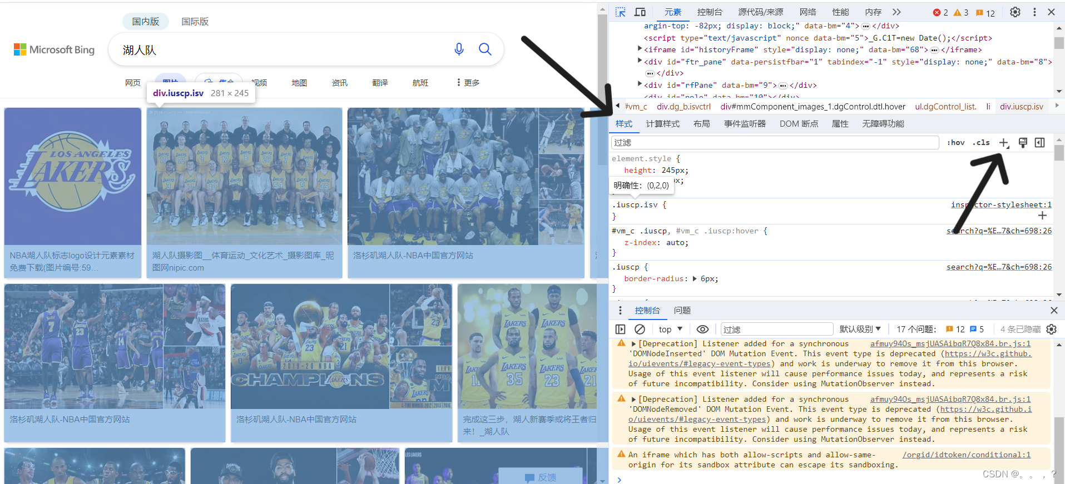Click the red errors count badge
This screenshot has width=1065, height=484.
(941, 12)
